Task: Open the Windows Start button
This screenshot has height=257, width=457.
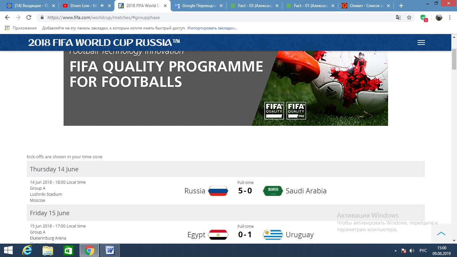Action: click(8, 250)
